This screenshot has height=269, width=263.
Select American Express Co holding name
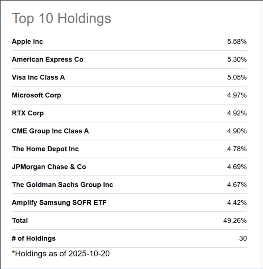[47, 59]
